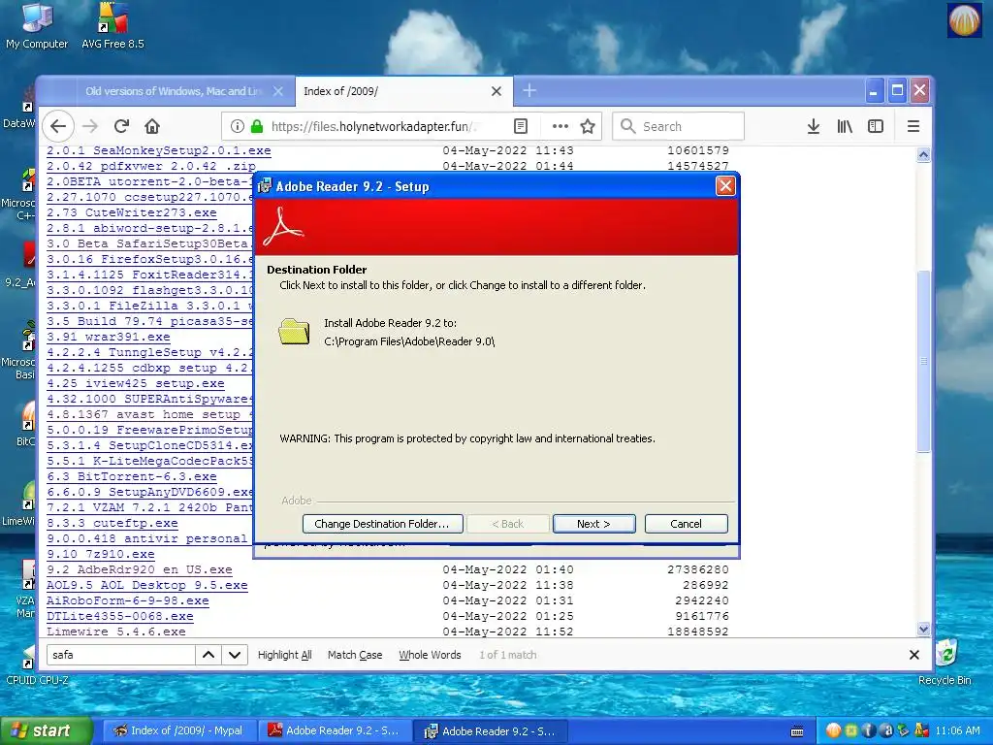Open 6.3 BitTorrent-6.3.exe link
993x745 pixels.
click(x=132, y=476)
